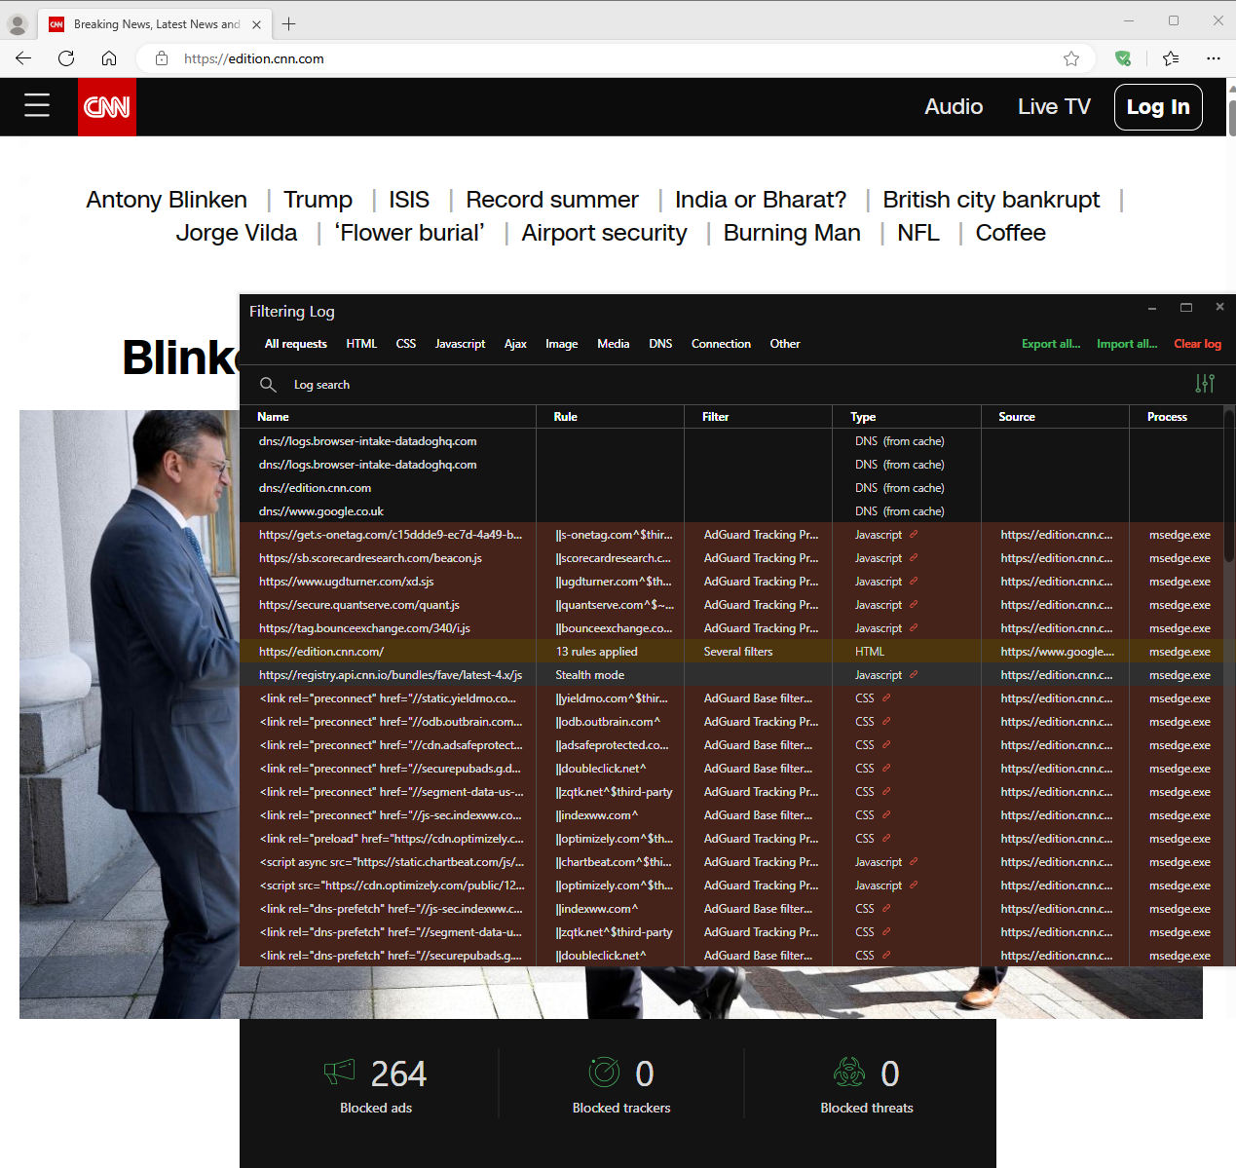Screen dimensions: 1236x1168
Task: Go back using the browser back arrow
Action: click(23, 58)
